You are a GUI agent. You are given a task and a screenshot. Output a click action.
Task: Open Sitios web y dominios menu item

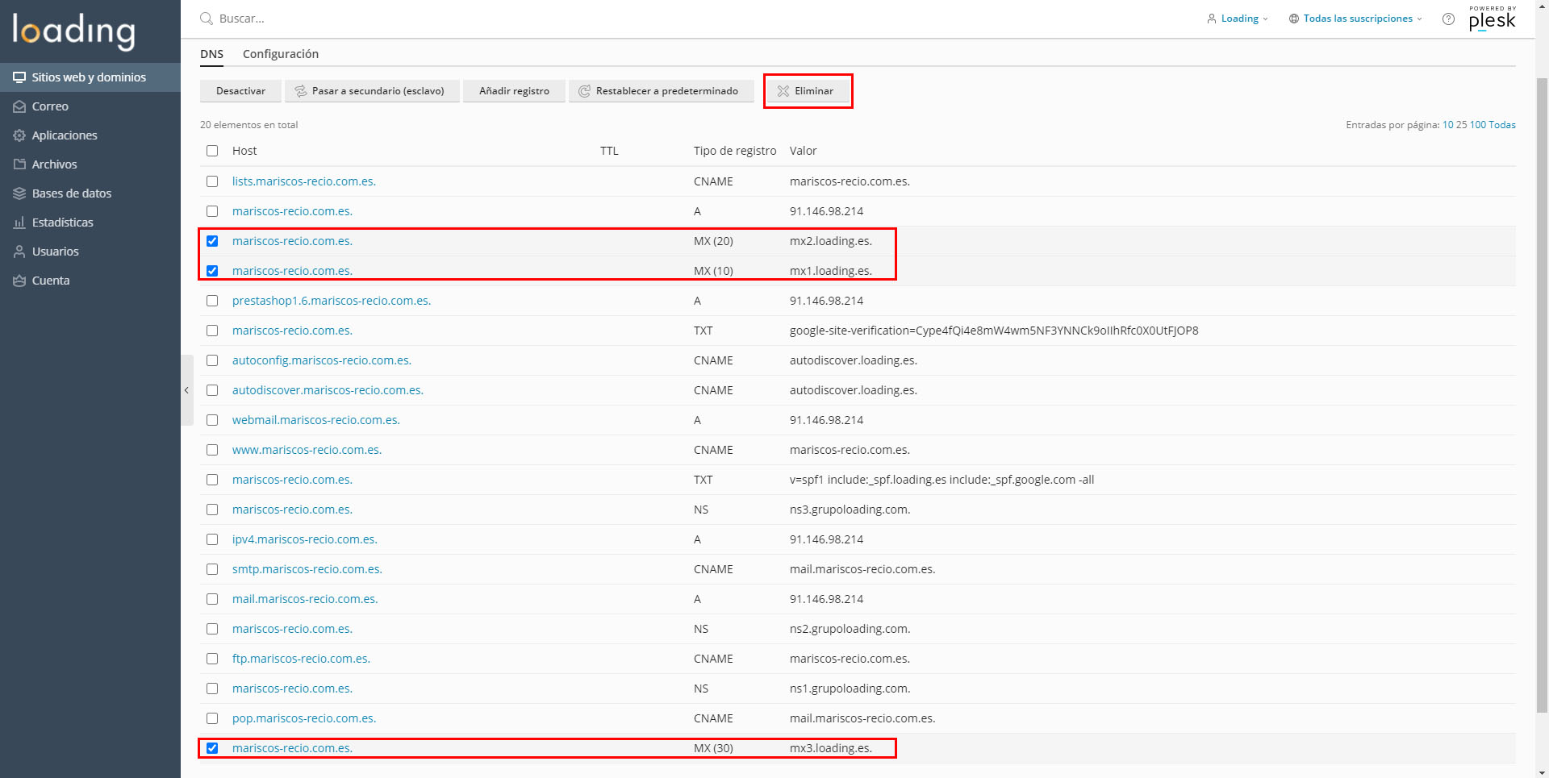point(89,77)
